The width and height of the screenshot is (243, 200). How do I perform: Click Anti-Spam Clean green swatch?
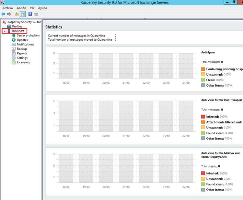(x=203, y=80)
